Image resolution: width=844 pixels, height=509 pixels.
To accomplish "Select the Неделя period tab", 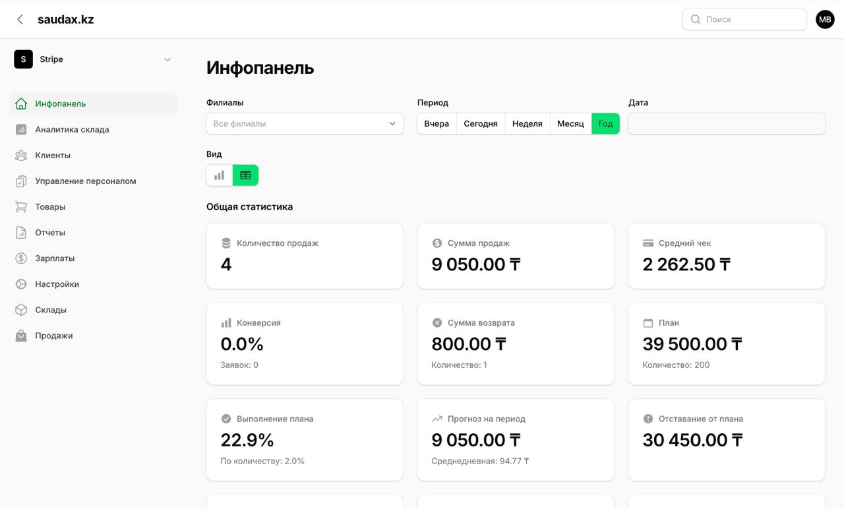I will coord(527,124).
